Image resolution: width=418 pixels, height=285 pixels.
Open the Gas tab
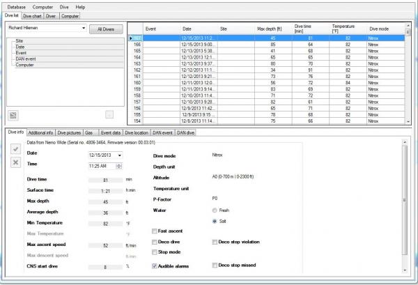(x=88, y=132)
